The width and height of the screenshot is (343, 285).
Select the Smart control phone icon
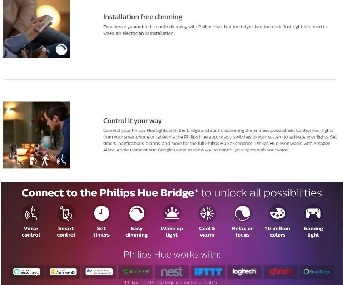point(66,213)
